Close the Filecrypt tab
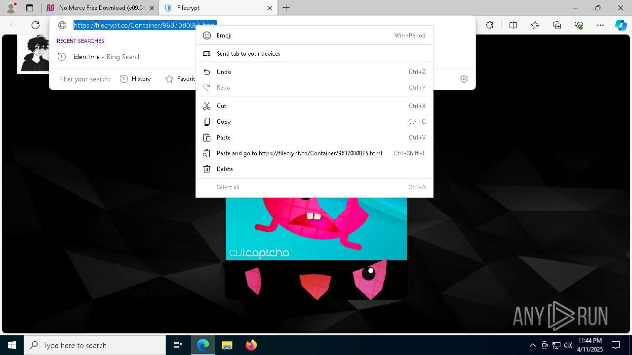632x355 pixels. (270, 8)
